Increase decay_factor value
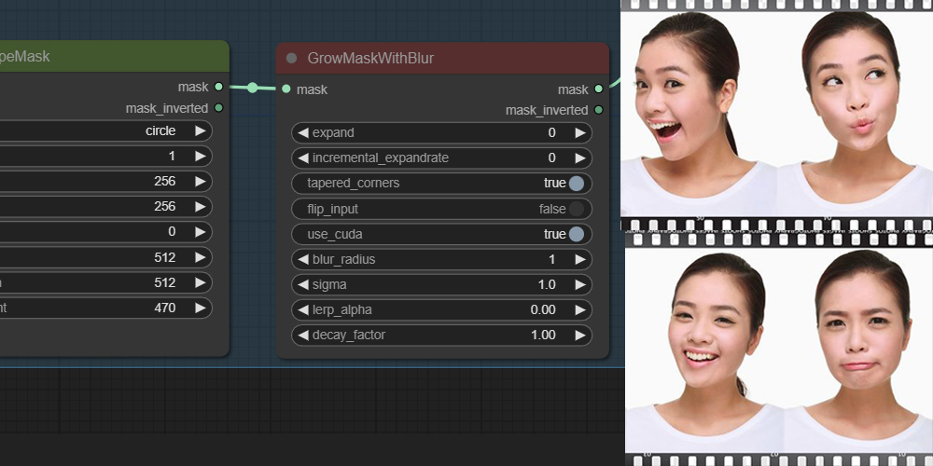The image size is (933, 466). (580, 336)
